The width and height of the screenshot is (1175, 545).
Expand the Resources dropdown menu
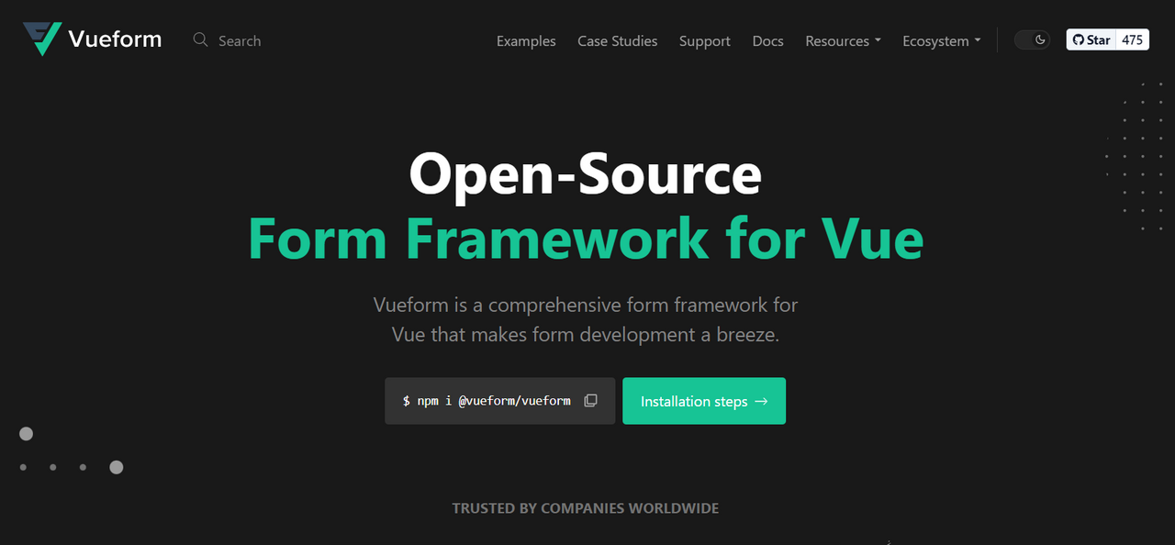click(x=843, y=40)
